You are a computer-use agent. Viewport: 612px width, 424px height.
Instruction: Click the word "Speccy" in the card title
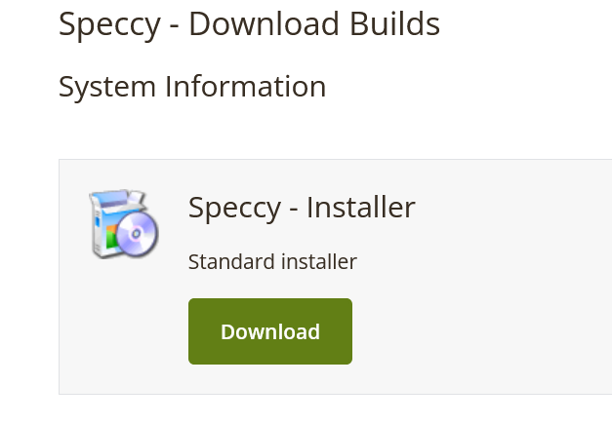(233, 208)
